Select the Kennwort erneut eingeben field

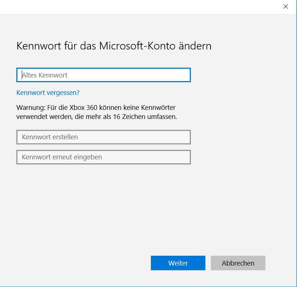pos(103,157)
